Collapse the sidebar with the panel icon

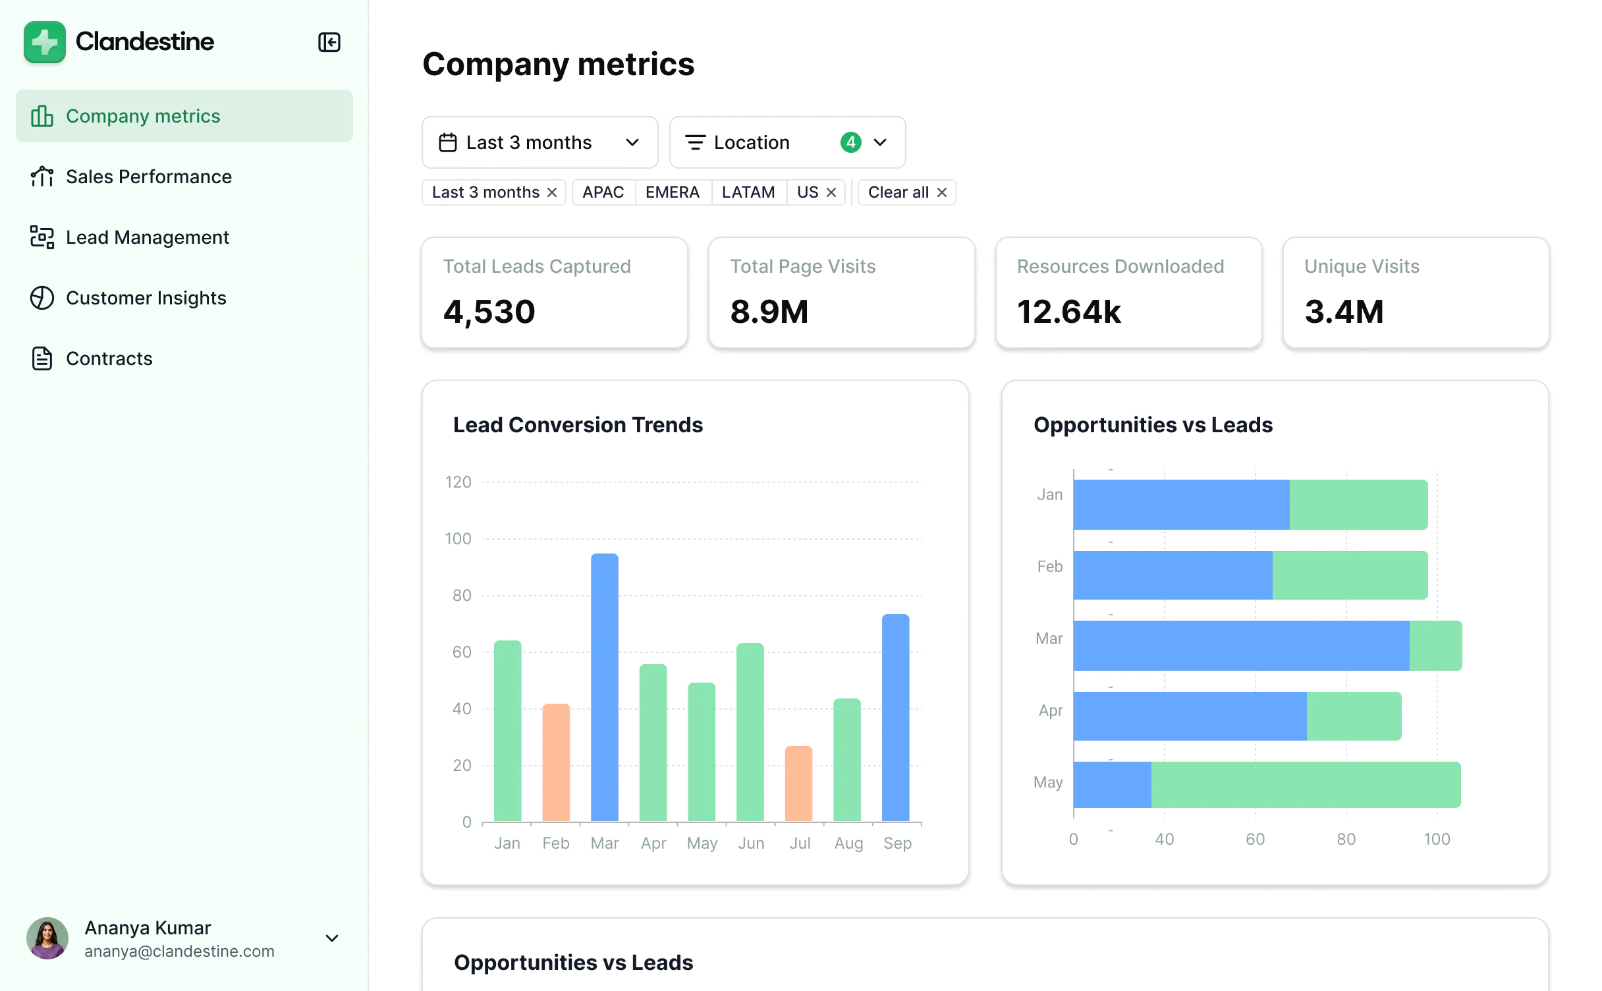pyautogui.click(x=329, y=42)
